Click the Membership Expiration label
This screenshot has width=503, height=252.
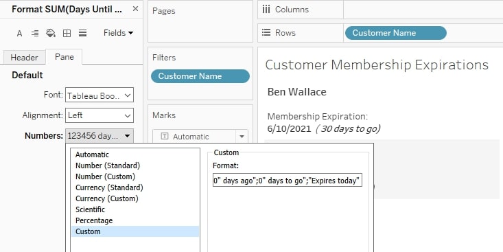[x=318, y=116]
